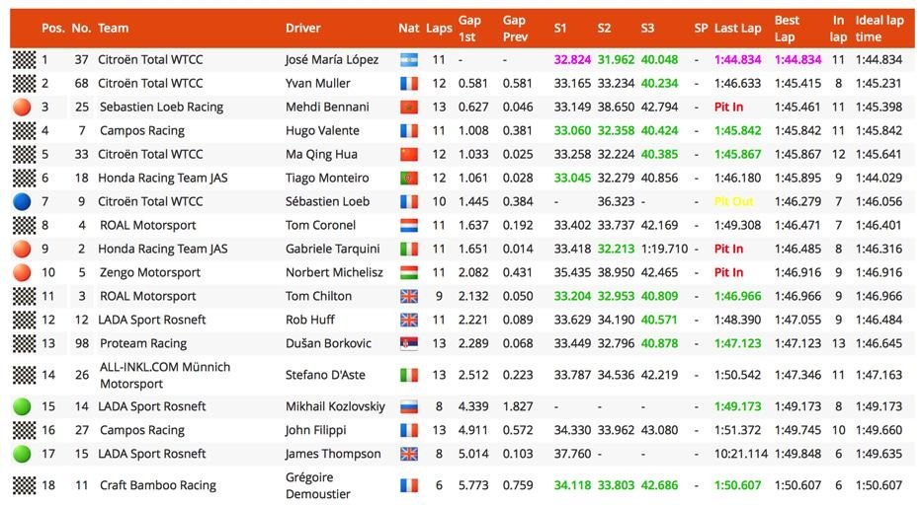Select the Driver column header
This screenshot has height=505, width=922.
click(302, 29)
